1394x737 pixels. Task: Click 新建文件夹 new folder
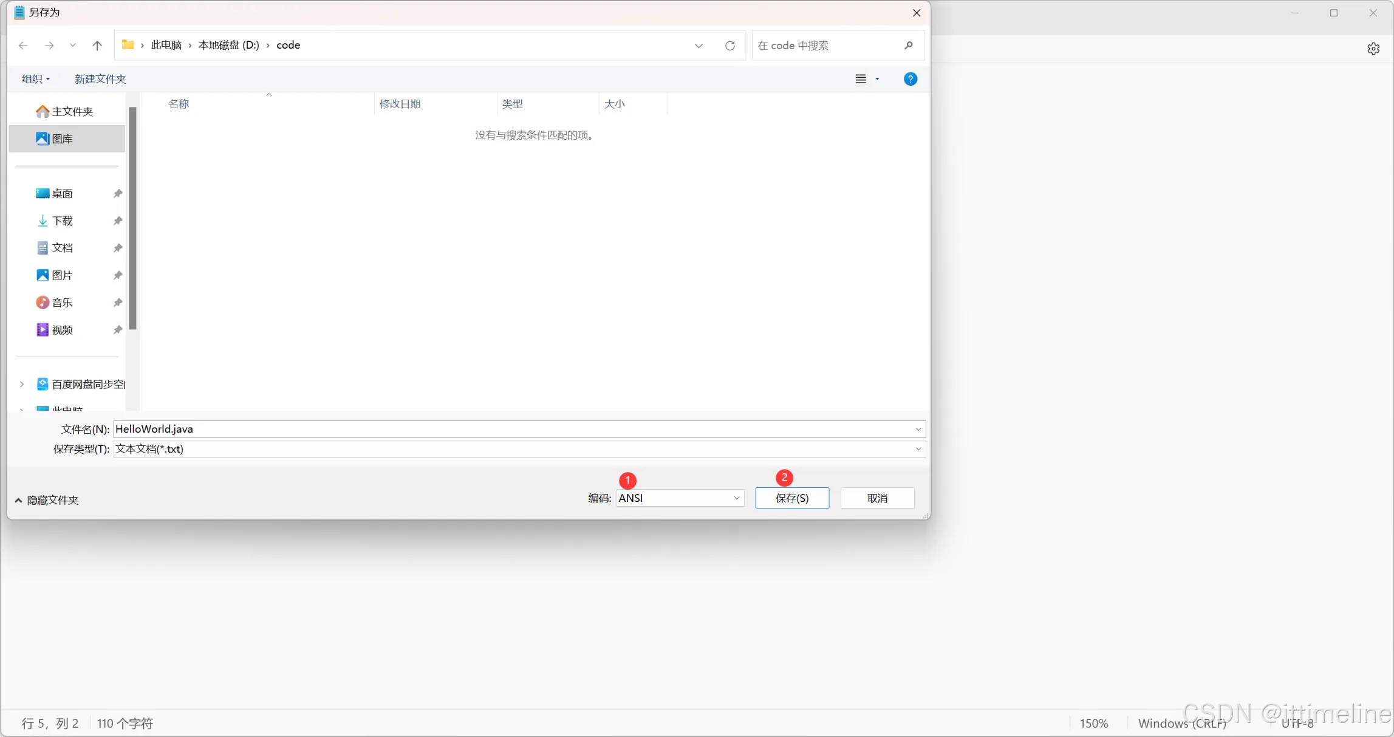100,79
